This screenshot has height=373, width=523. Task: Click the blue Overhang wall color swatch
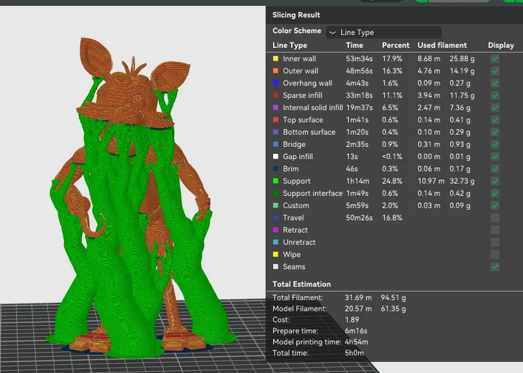click(x=275, y=83)
